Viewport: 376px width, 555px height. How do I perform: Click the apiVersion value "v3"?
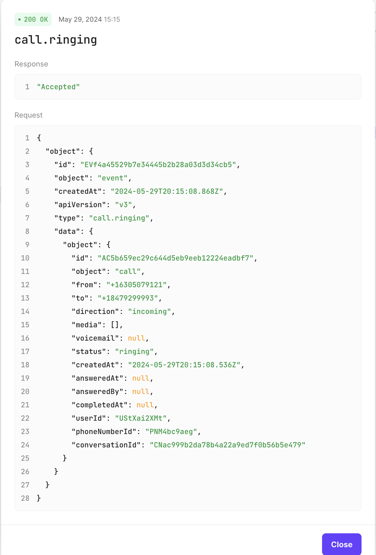point(123,205)
